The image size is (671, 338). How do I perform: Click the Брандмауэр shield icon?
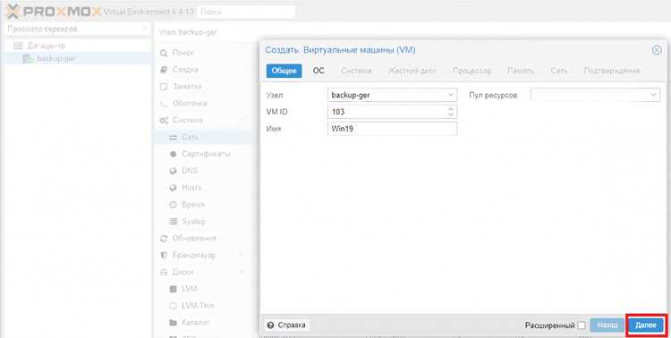click(164, 256)
